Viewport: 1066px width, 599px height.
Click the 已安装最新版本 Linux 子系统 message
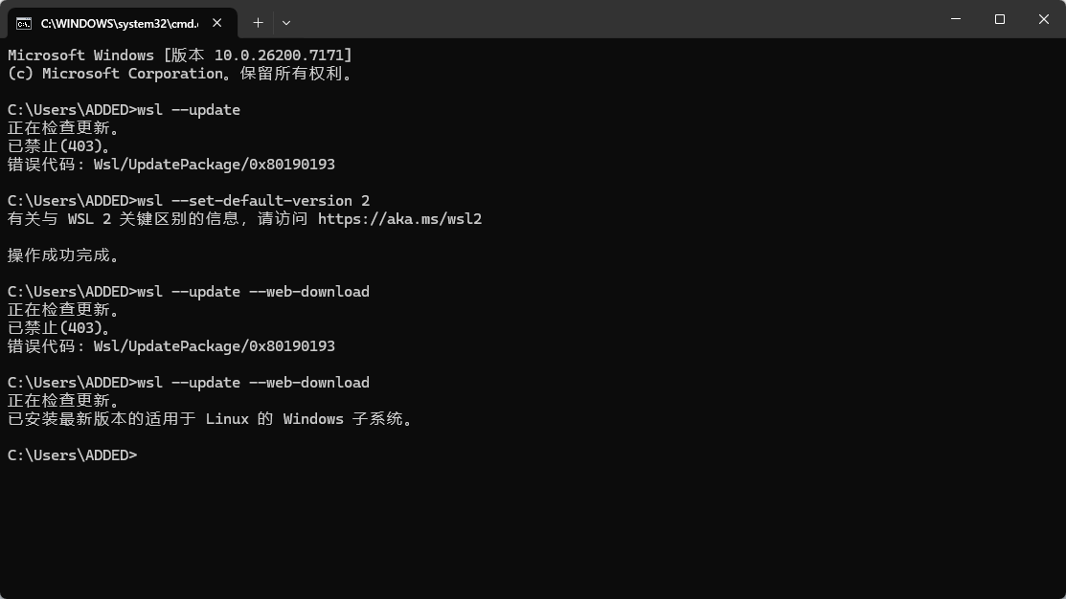coord(210,419)
